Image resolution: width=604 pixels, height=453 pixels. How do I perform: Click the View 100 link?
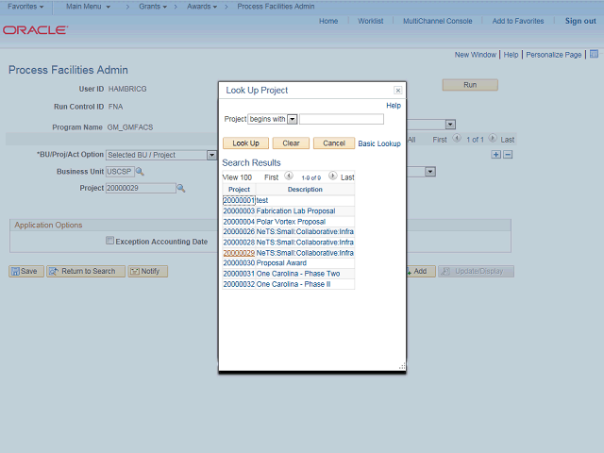coord(237,177)
